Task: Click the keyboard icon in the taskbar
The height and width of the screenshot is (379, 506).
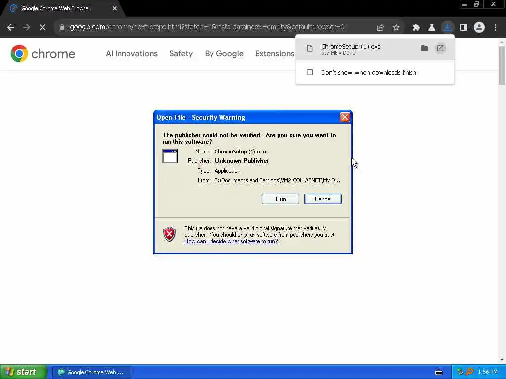Action: pos(439,372)
